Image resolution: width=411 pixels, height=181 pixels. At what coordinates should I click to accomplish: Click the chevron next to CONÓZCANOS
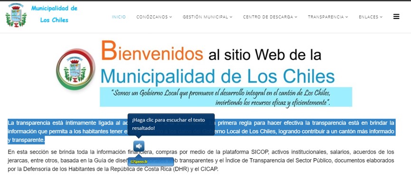[171, 17]
